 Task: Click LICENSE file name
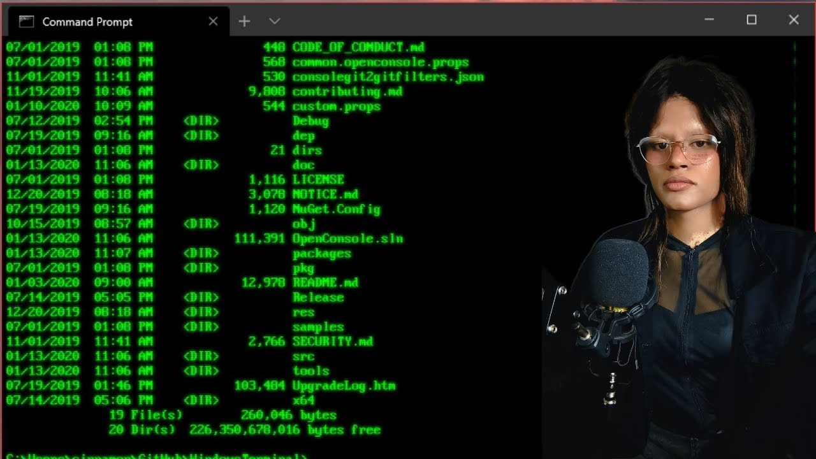(318, 180)
